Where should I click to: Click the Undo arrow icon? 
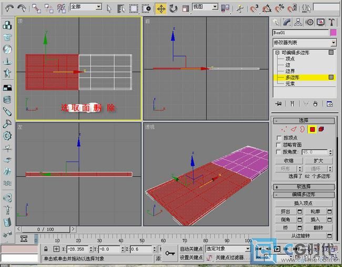pyautogui.click(x=9, y=9)
